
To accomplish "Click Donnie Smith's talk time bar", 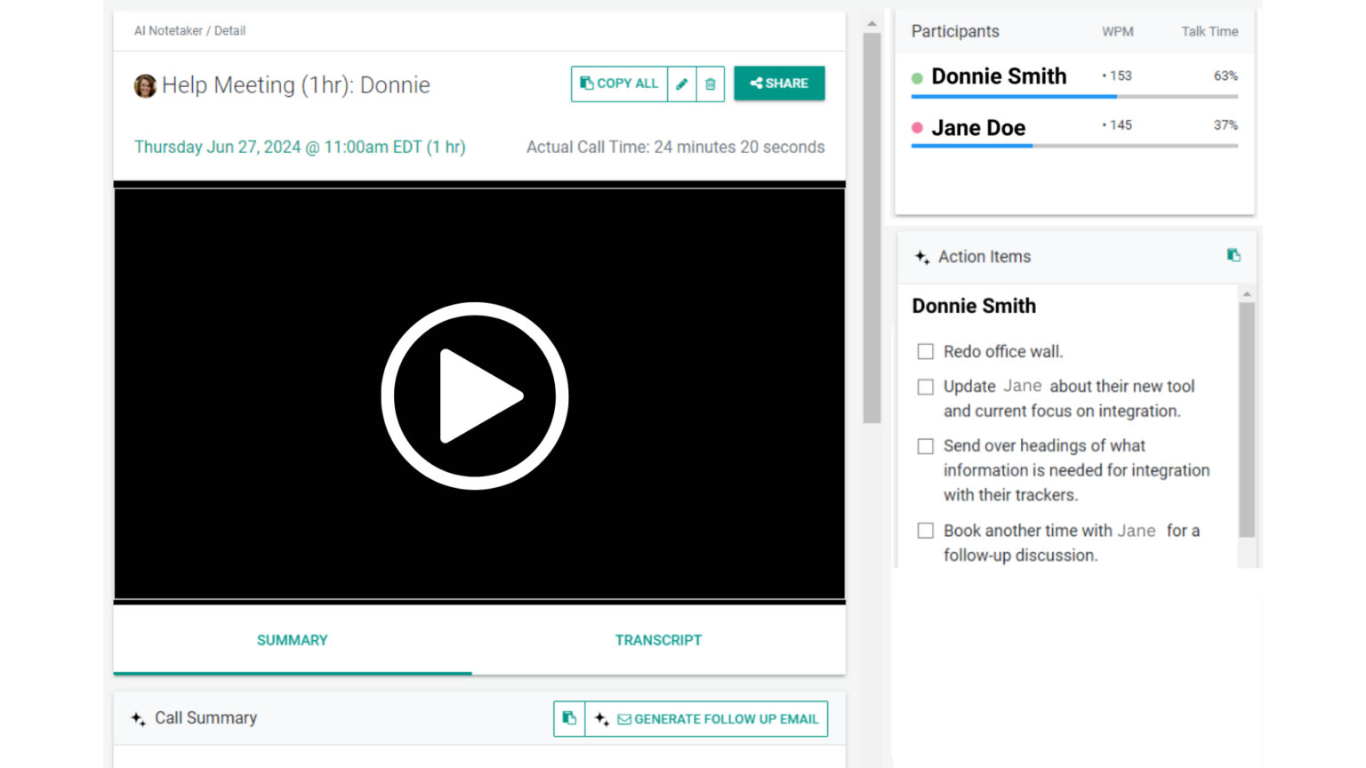I will (x=1074, y=96).
